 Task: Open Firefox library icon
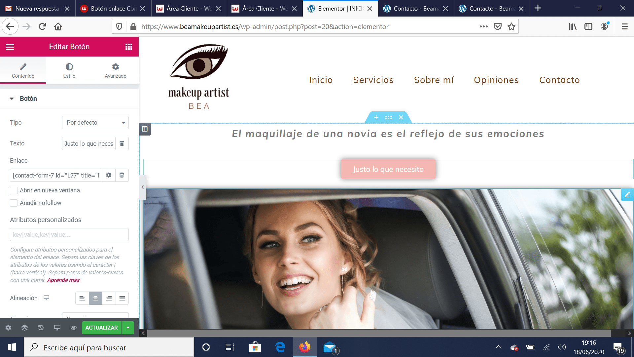coord(573,26)
